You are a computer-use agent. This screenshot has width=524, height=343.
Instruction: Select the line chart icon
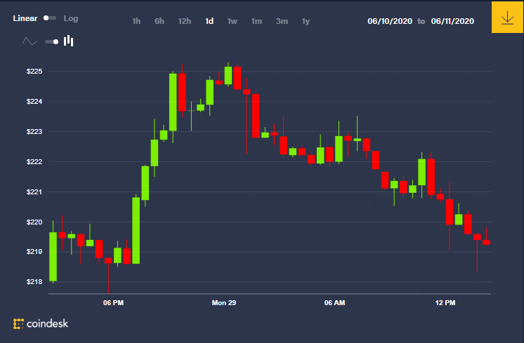point(30,41)
